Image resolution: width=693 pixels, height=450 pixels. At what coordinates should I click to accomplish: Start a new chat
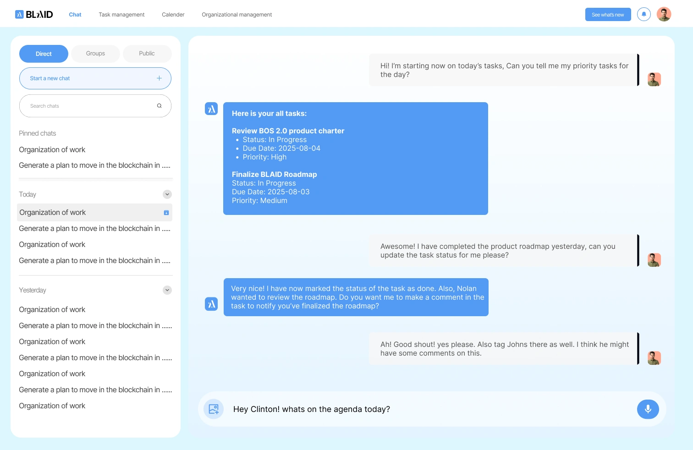tap(50, 78)
